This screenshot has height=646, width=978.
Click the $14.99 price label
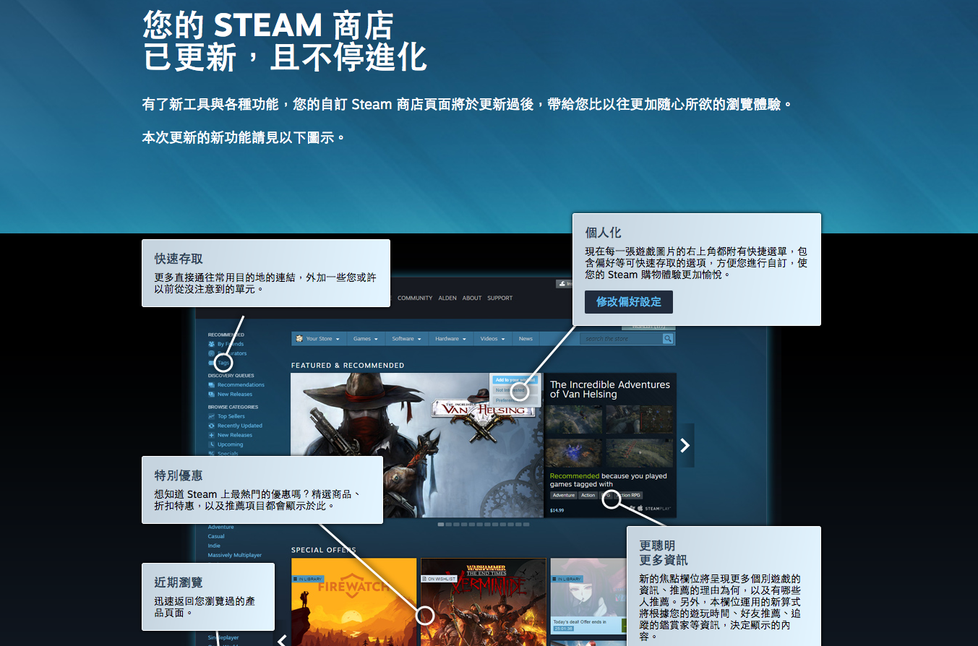point(557,511)
